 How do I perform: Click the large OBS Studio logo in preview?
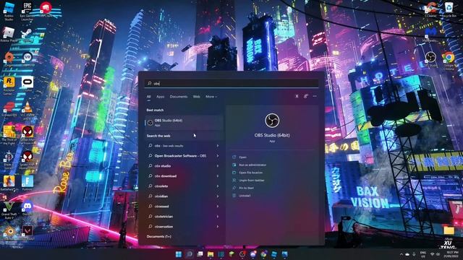(x=272, y=121)
